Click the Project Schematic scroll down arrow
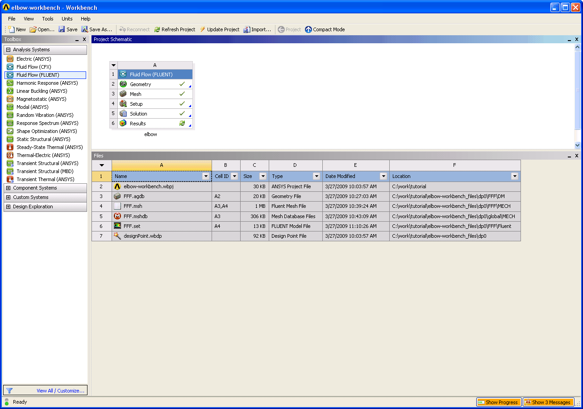This screenshot has width=583, height=409. pos(578,145)
